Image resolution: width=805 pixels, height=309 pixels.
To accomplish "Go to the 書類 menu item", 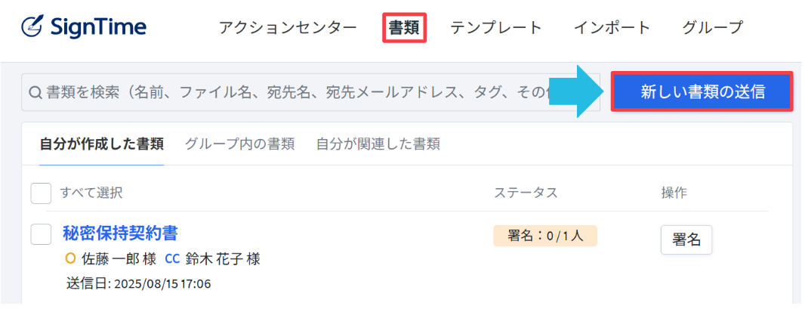I will 405,28.
